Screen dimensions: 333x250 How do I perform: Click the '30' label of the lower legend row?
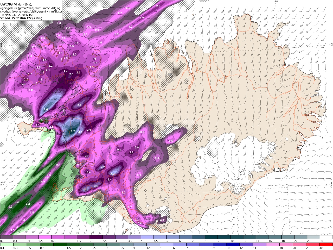click(x=322, y=248)
